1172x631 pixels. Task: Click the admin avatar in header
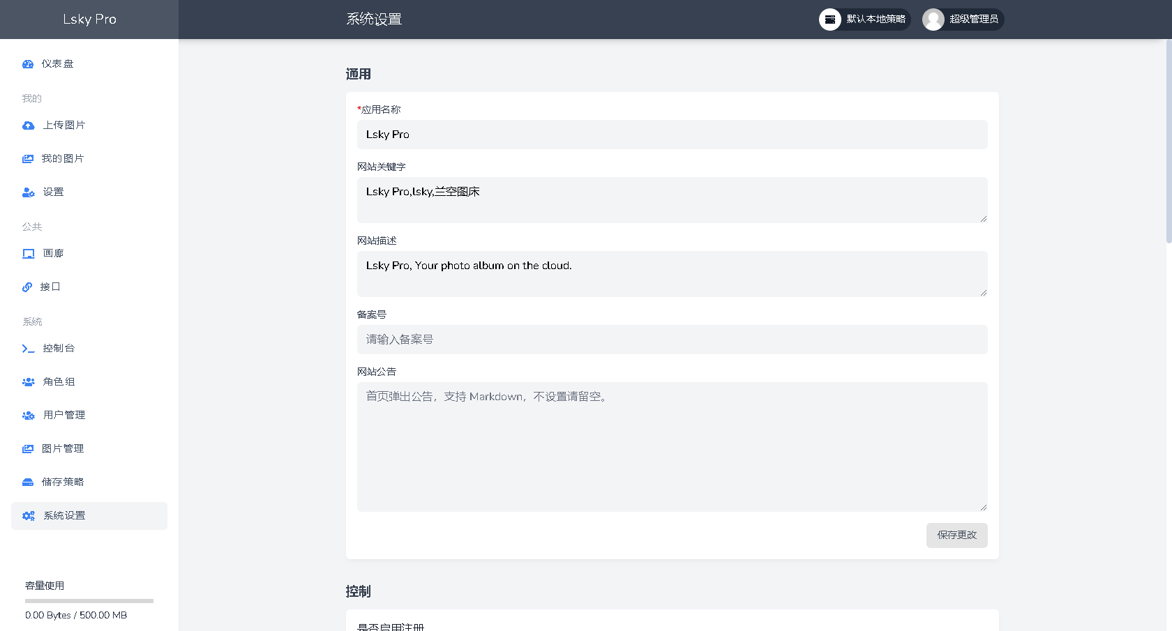[x=933, y=20]
